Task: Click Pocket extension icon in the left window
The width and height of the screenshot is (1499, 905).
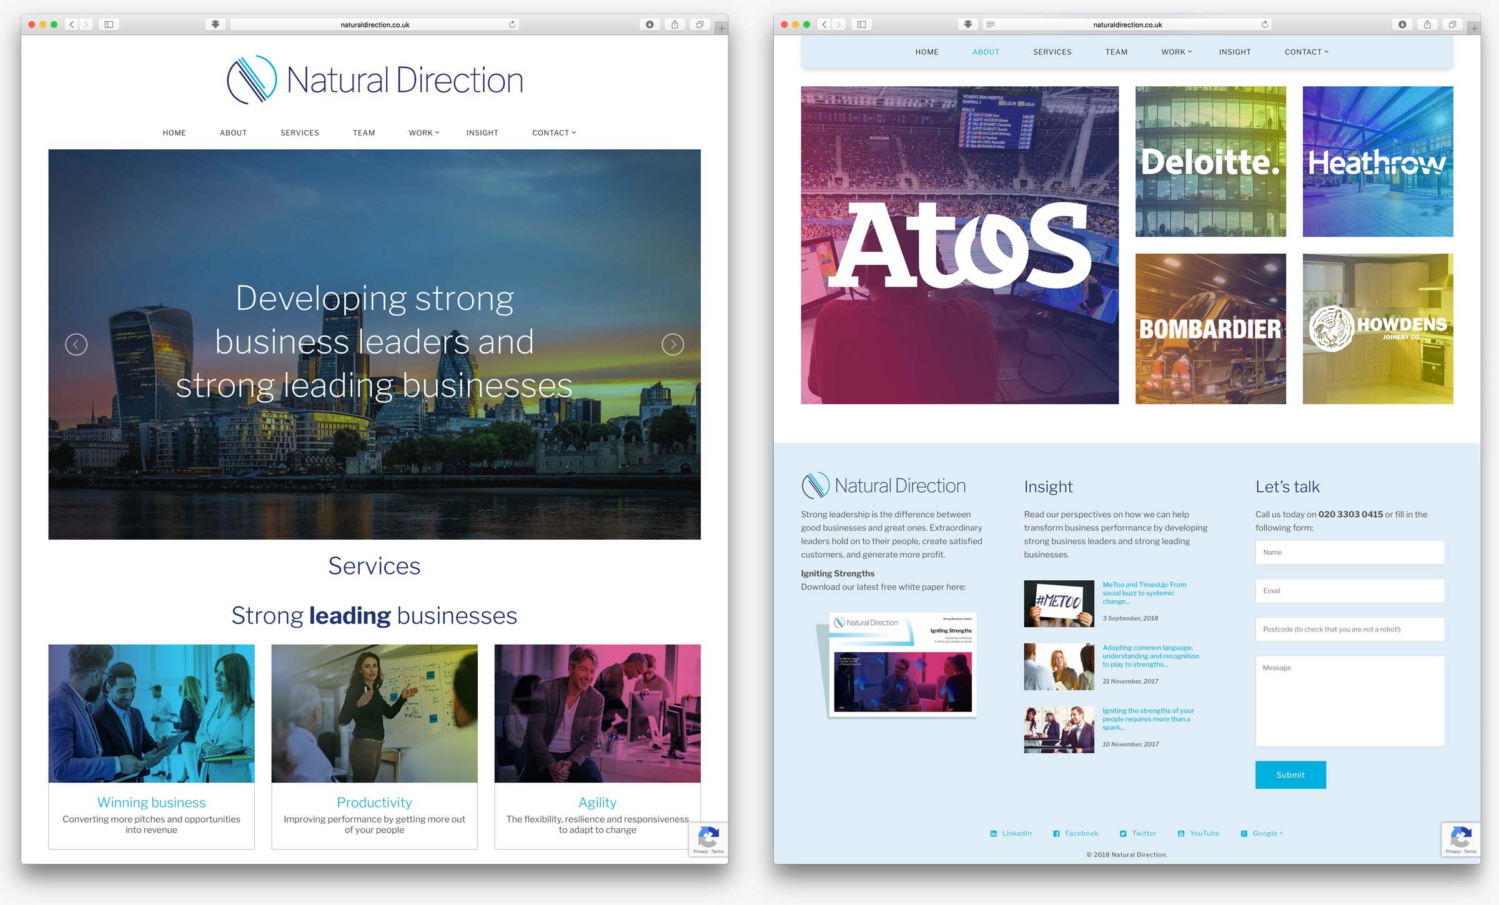Action: [x=215, y=24]
